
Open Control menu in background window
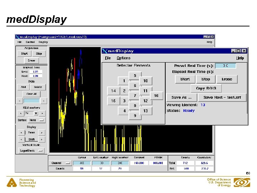click(x=30, y=42)
